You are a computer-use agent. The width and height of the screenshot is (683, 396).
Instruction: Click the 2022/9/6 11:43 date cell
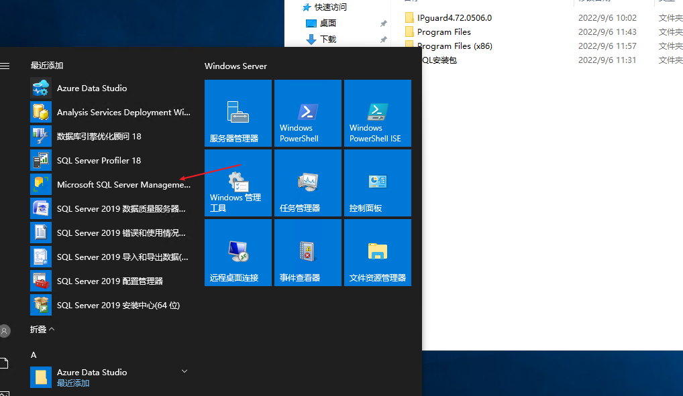607,32
